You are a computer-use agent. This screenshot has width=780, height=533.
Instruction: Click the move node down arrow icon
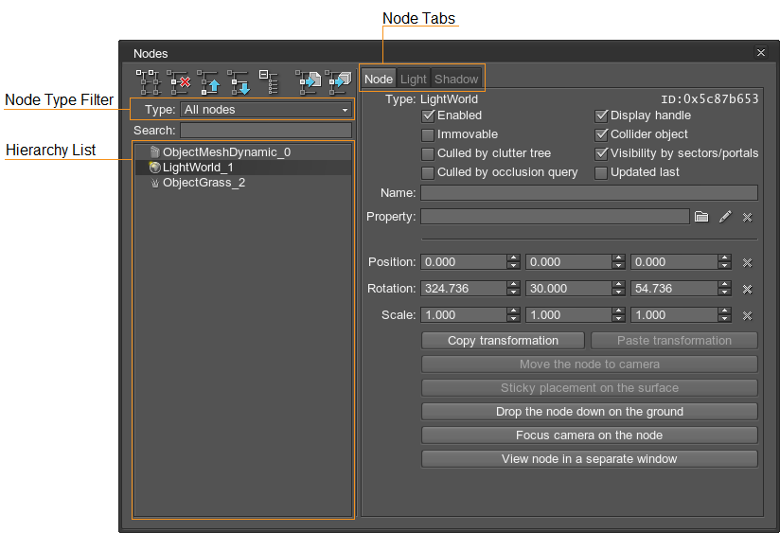tap(239, 82)
